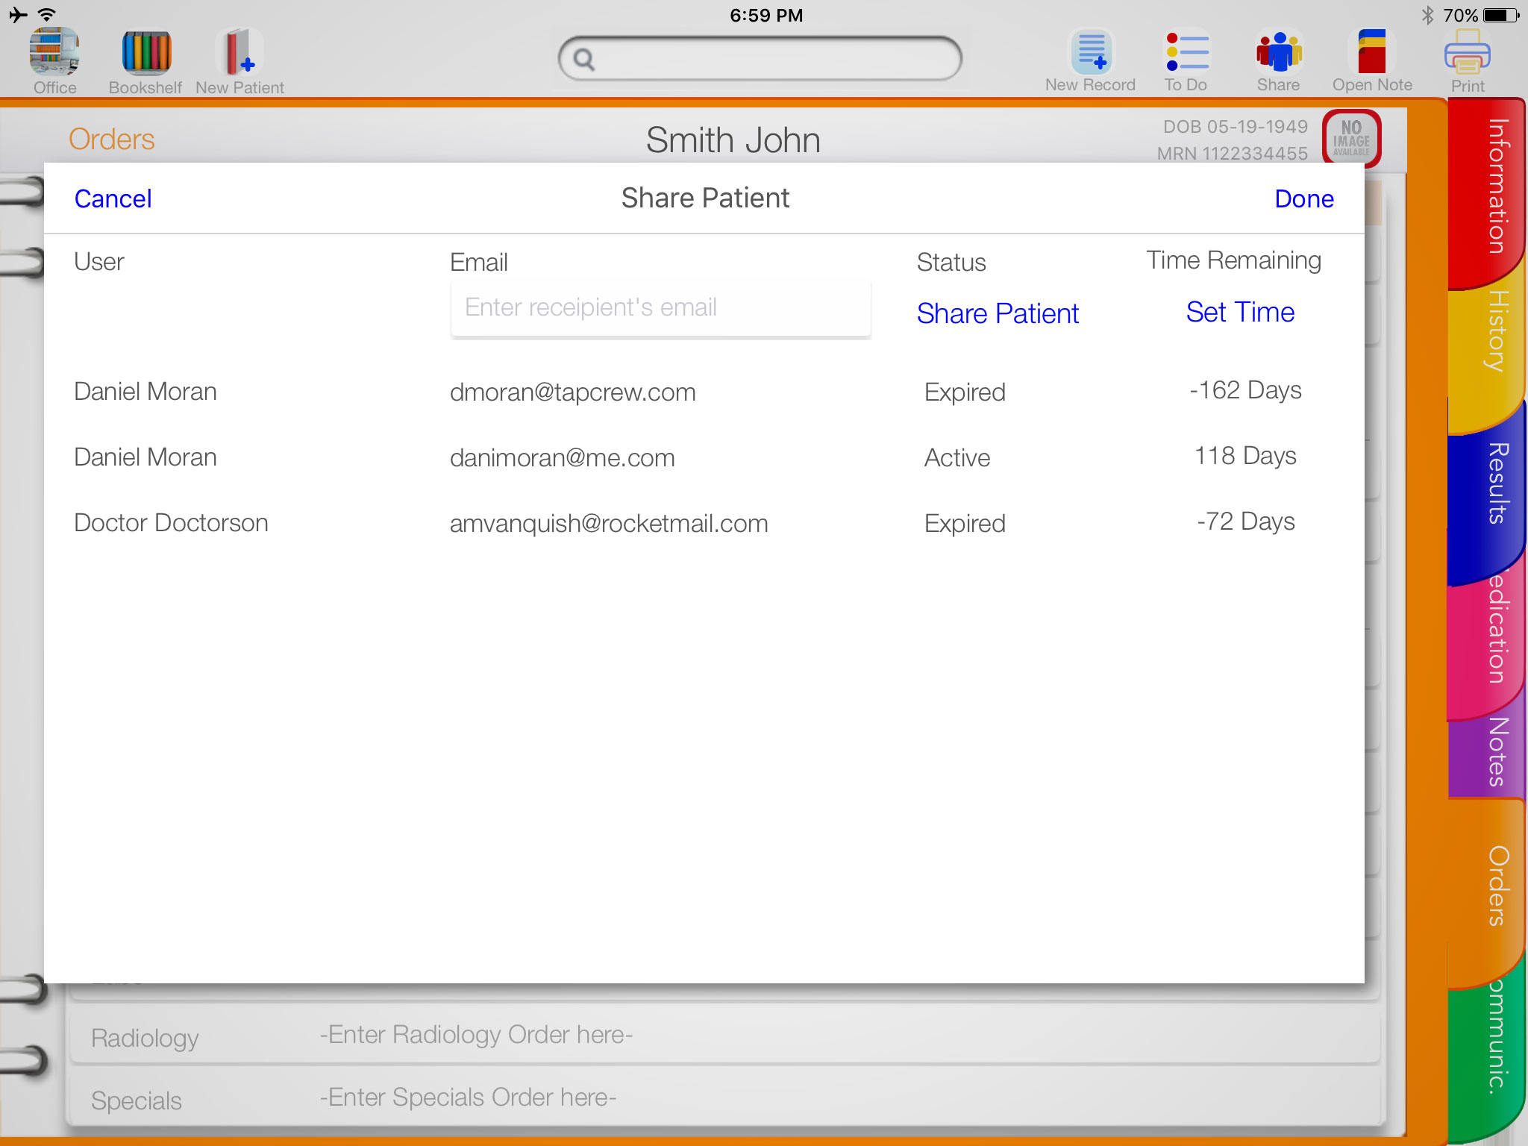Tap the MRN 1122334455 text
1528x1146 pixels.
(x=1233, y=154)
